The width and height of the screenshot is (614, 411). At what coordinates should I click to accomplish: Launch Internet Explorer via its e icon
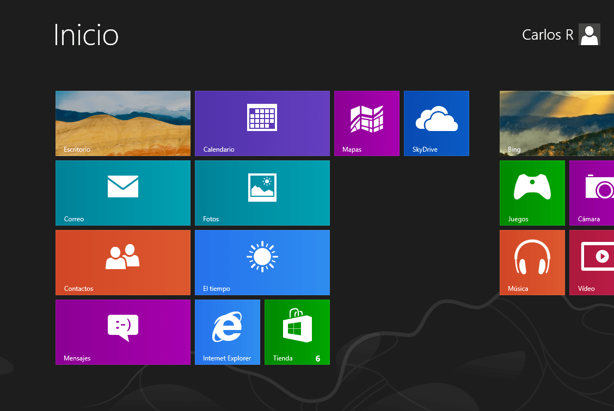(227, 327)
